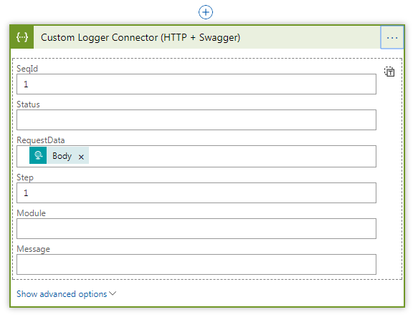Click the Message field label
This screenshot has height=317, width=413.
[x=33, y=249]
